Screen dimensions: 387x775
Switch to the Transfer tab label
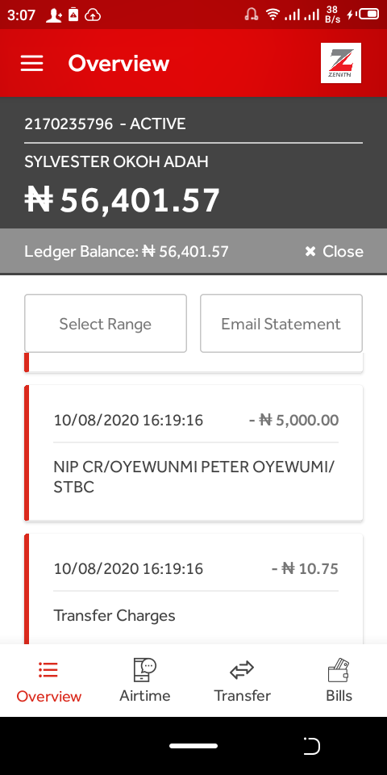242,696
